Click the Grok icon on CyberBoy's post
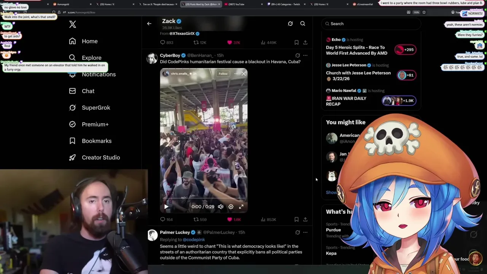The width and height of the screenshot is (487, 274). pyautogui.click(x=298, y=56)
